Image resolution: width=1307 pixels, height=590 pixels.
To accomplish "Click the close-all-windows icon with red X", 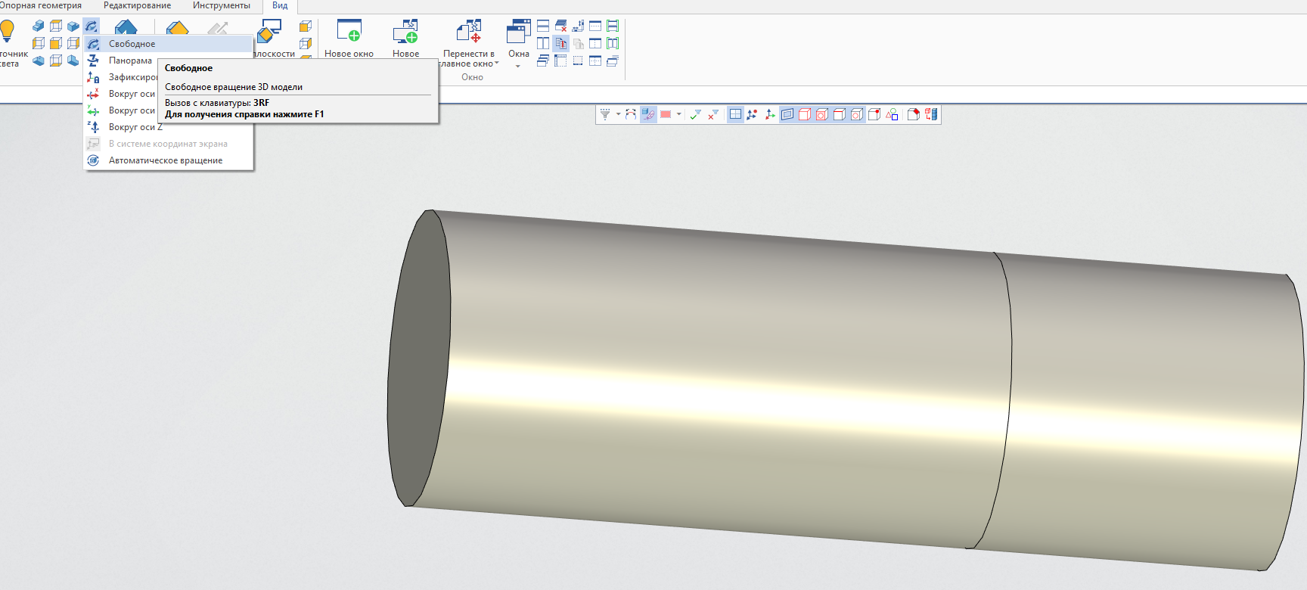I will [560, 26].
